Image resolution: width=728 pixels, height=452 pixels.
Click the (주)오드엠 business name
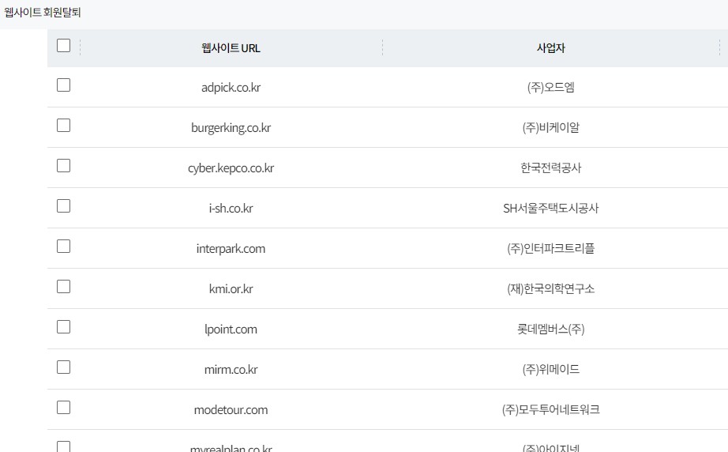[x=550, y=88]
